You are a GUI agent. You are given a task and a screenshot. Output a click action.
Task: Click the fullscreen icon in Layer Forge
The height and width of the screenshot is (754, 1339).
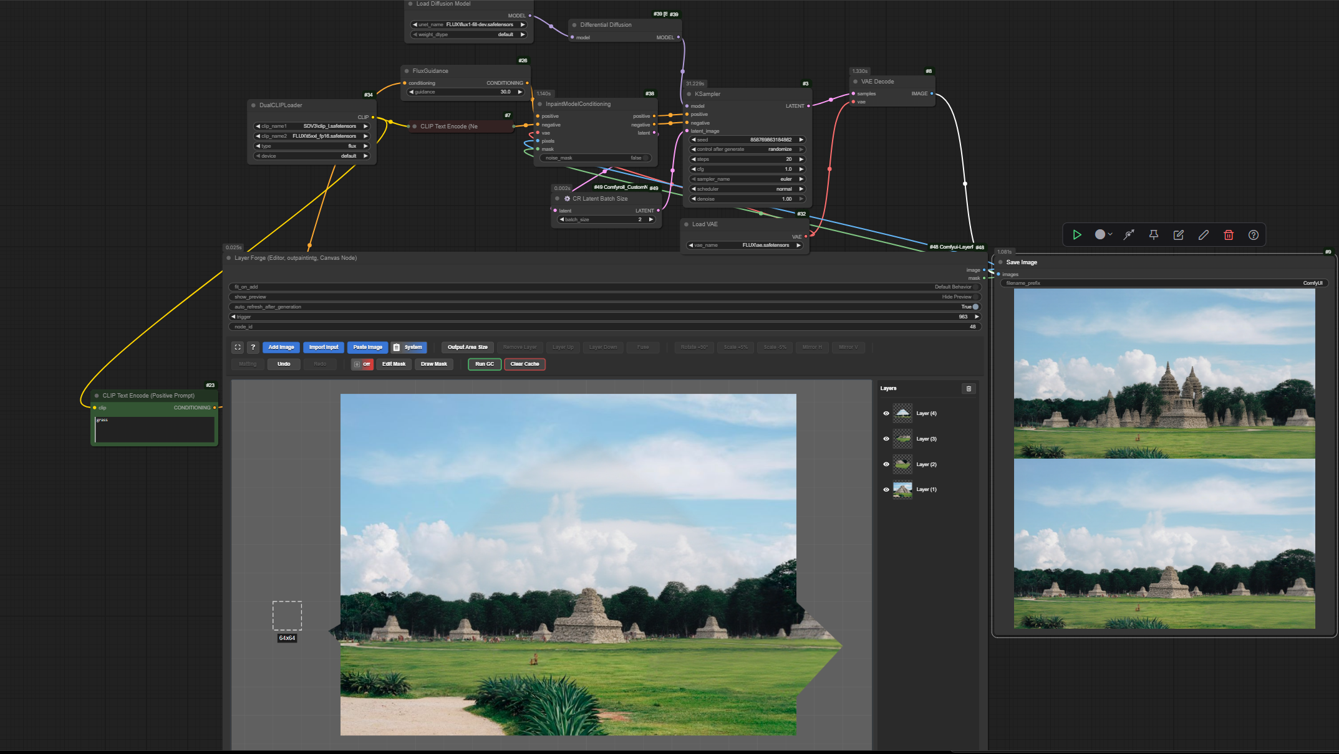coord(238,347)
